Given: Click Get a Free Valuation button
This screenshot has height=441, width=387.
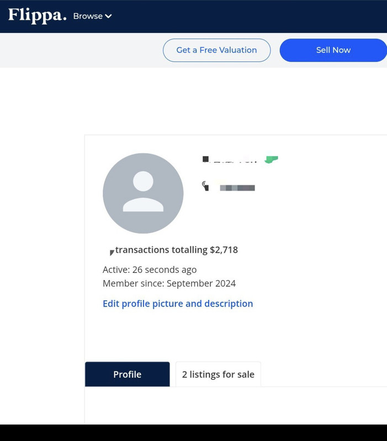Looking at the screenshot, I should pyautogui.click(x=216, y=50).
